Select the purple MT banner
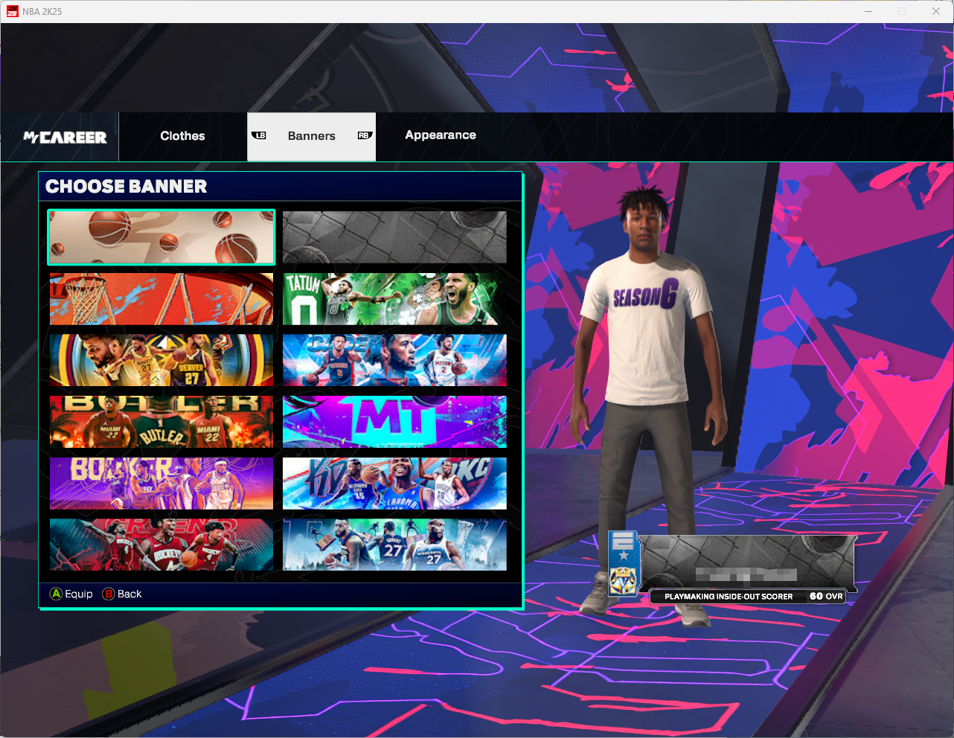The width and height of the screenshot is (954, 738). (394, 422)
